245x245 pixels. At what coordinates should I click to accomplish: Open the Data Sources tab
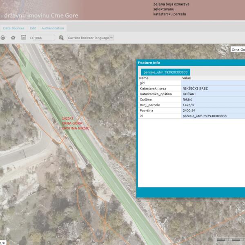click(13, 28)
